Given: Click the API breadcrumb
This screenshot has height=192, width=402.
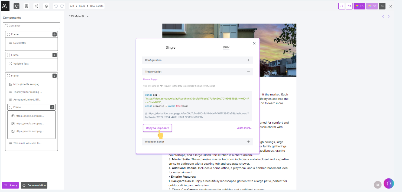Looking at the screenshot, I should [x=72, y=6].
